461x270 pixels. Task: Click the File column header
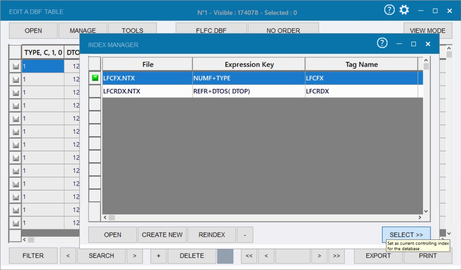coord(147,64)
